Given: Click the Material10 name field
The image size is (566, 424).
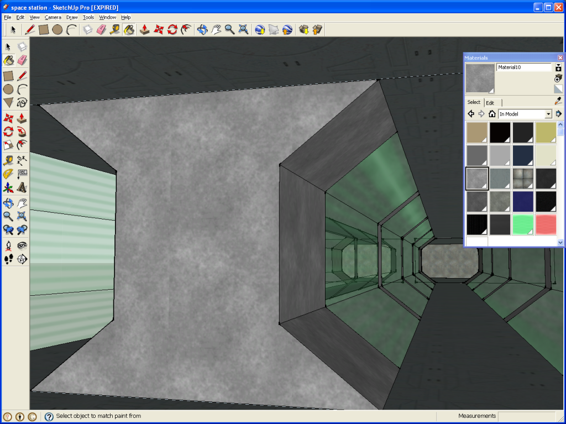Looking at the screenshot, I should [524, 67].
